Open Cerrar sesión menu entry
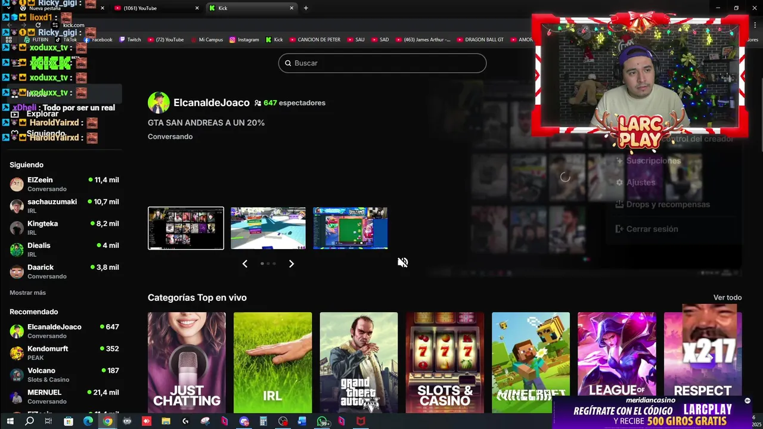The height and width of the screenshot is (429, 763). [x=646, y=229]
